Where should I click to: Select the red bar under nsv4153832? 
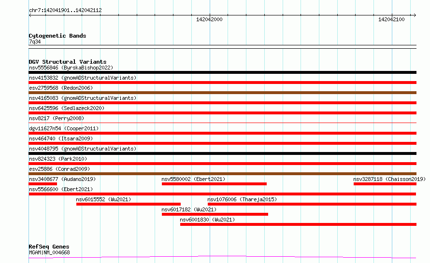click(222, 83)
